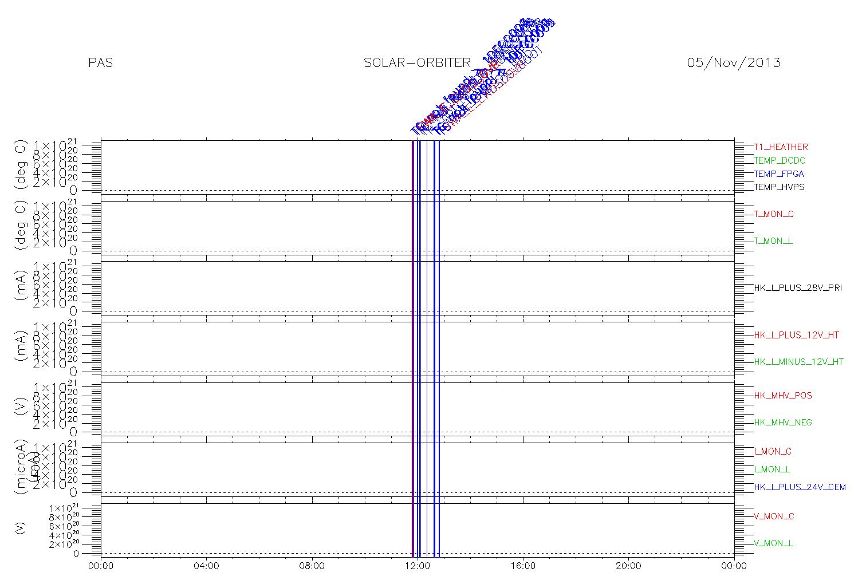Select the green T_MON_L legend label
Screen dimensions: 866x584
[773, 241]
